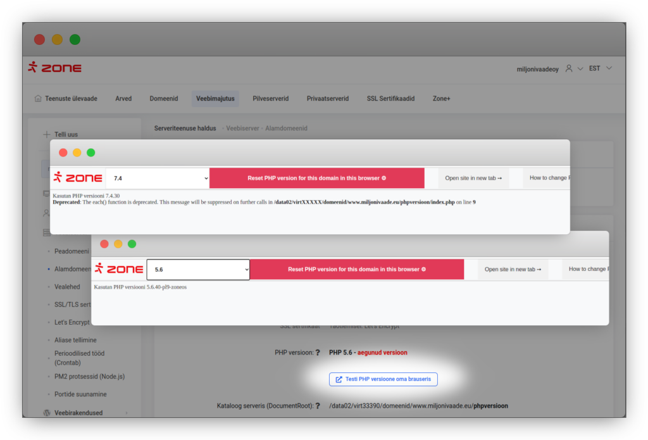Click the external link icon in Testi PHP button

339,379
